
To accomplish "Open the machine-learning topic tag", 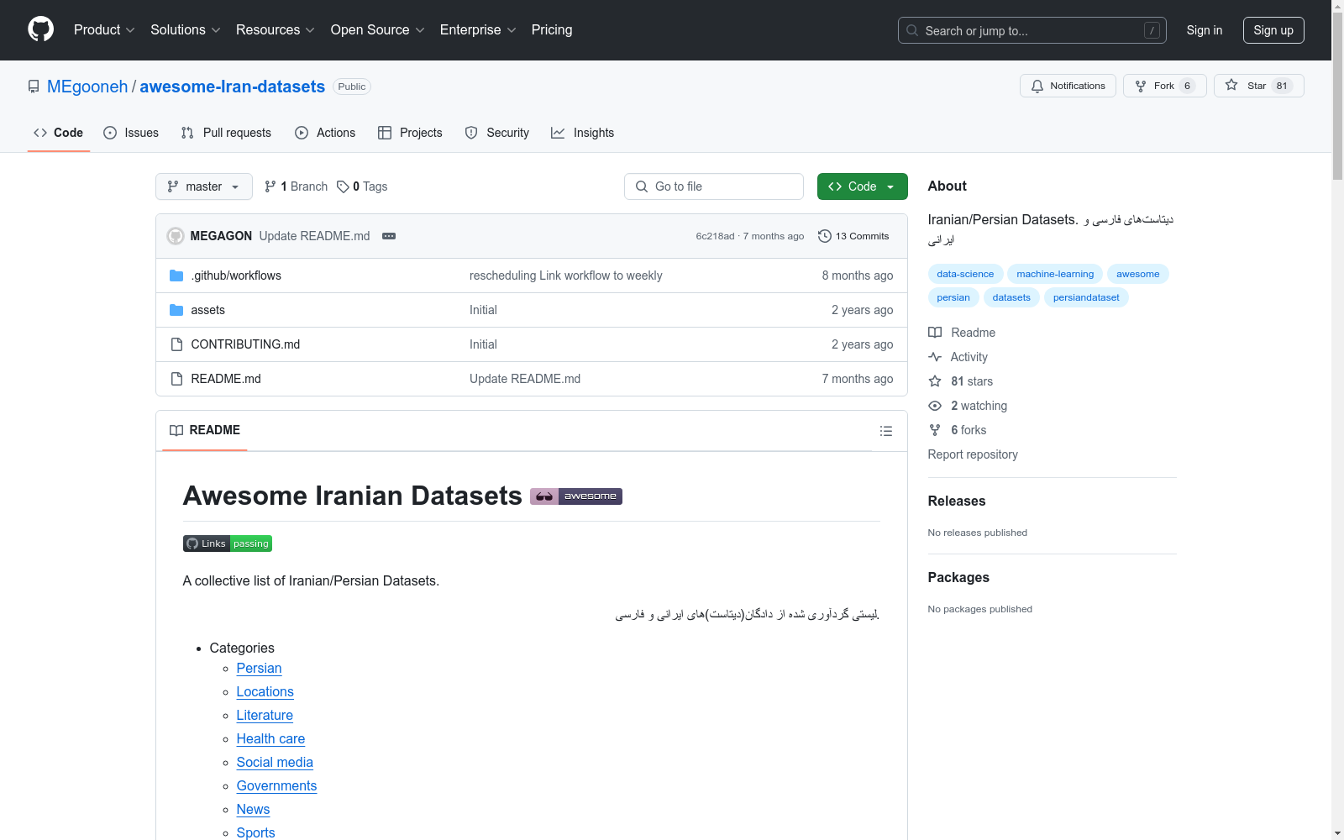I will [x=1055, y=274].
